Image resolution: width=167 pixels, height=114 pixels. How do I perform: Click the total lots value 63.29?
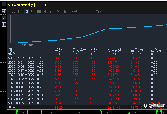pyautogui.click(x=59, y=108)
